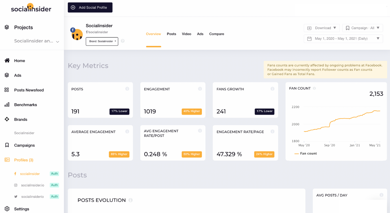Image resolution: width=390 pixels, height=213 pixels.
Task: Click the Auth badge for socialinsiderio
Action: coord(54,196)
